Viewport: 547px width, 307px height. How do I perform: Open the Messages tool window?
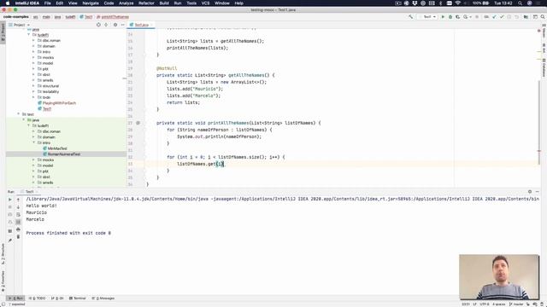[103, 298]
